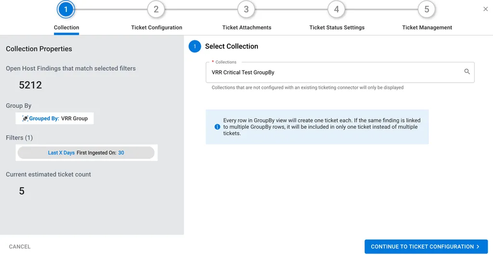Image resolution: width=493 pixels, height=255 pixels.
Task: Click helper text under Collections field
Action: (x=308, y=87)
